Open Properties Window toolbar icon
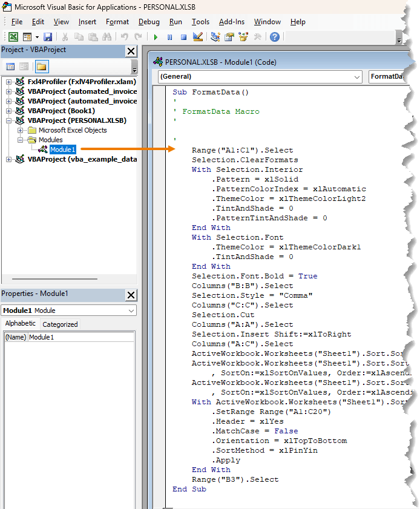Viewport: 420px width, 509px height. point(229,37)
